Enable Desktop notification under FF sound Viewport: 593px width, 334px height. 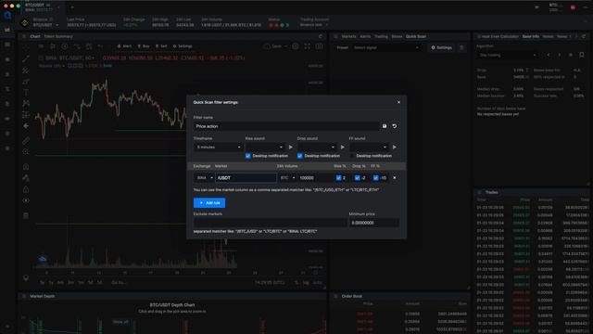pyautogui.click(x=352, y=156)
